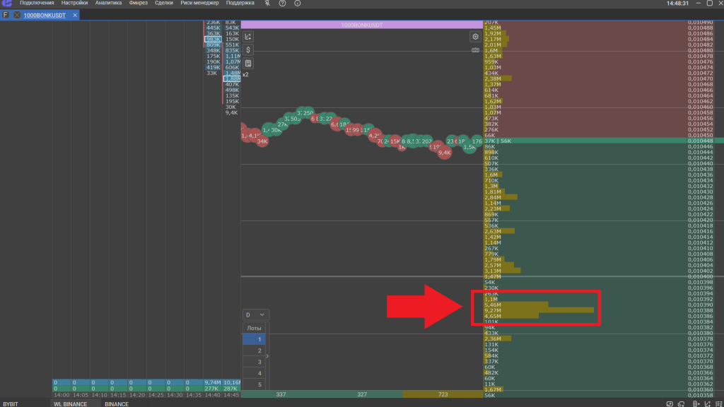Expand the lots panel side arrow

267,356
